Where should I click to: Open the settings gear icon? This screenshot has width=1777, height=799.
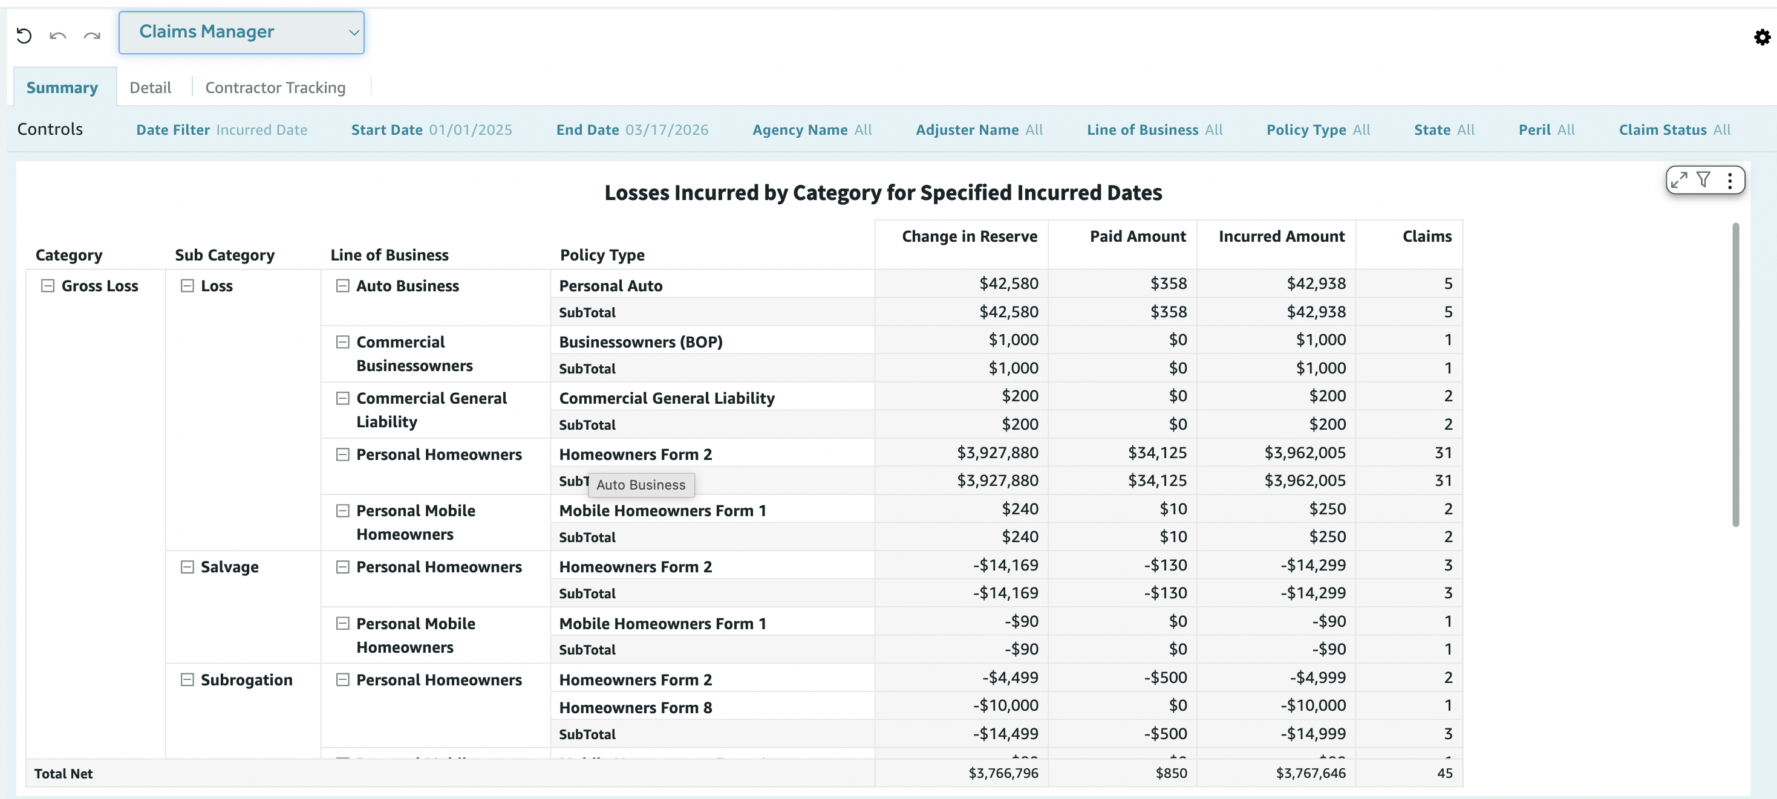(x=1762, y=37)
